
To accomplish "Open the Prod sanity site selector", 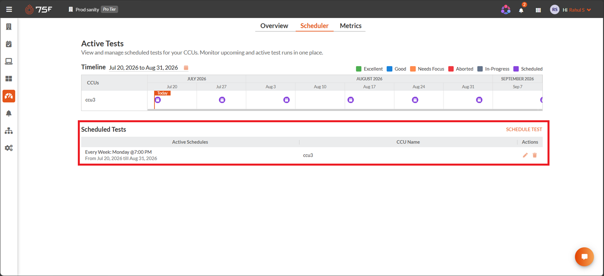I will [x=87, y=9].
